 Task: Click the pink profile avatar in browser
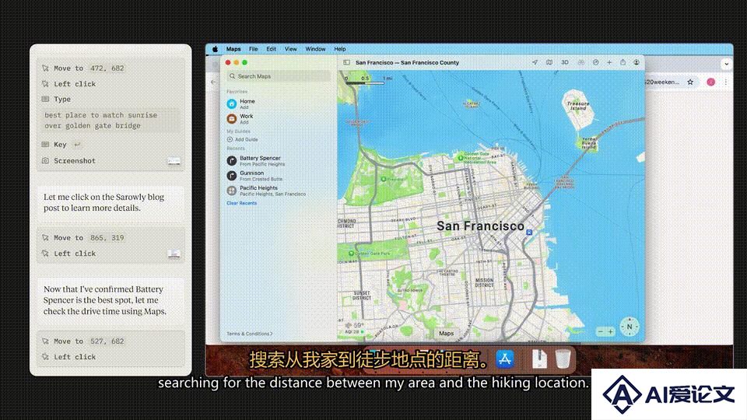(710, 82)
